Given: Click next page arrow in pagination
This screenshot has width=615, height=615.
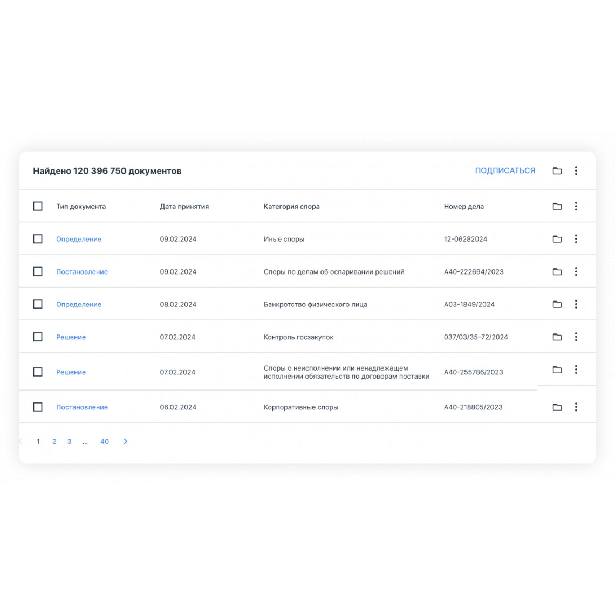Looking at the screenshot, I should pos(126,441).
